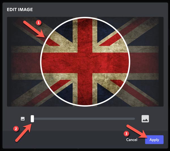Screen dimensions: 170x151
Task: Click the red circled number 3 marker
Action: [126, 134]
